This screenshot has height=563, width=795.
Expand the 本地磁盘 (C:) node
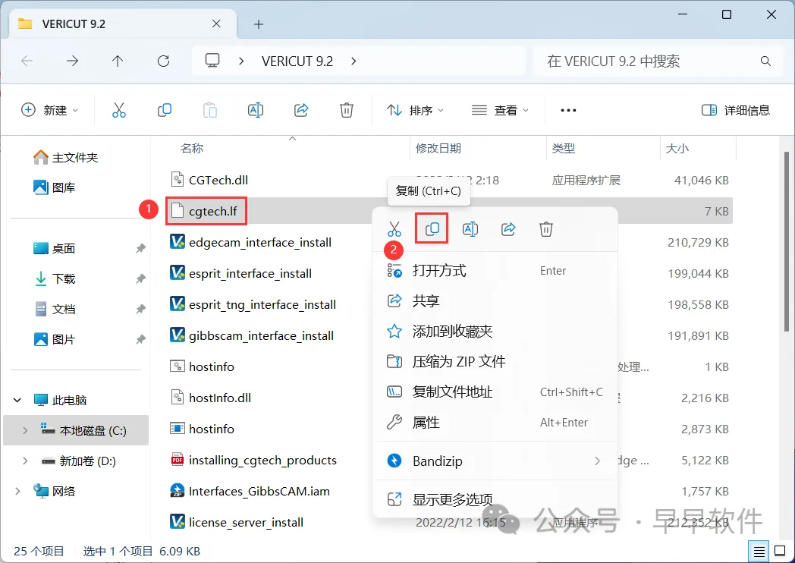[25, 431]
